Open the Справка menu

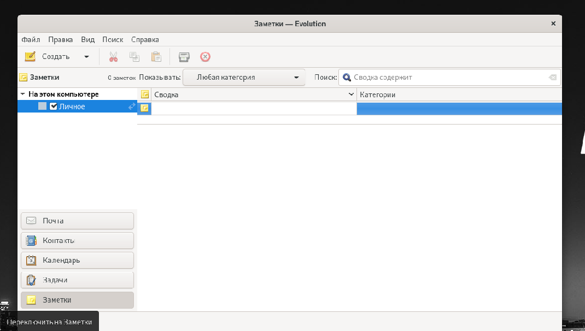[x=145, y=39]
